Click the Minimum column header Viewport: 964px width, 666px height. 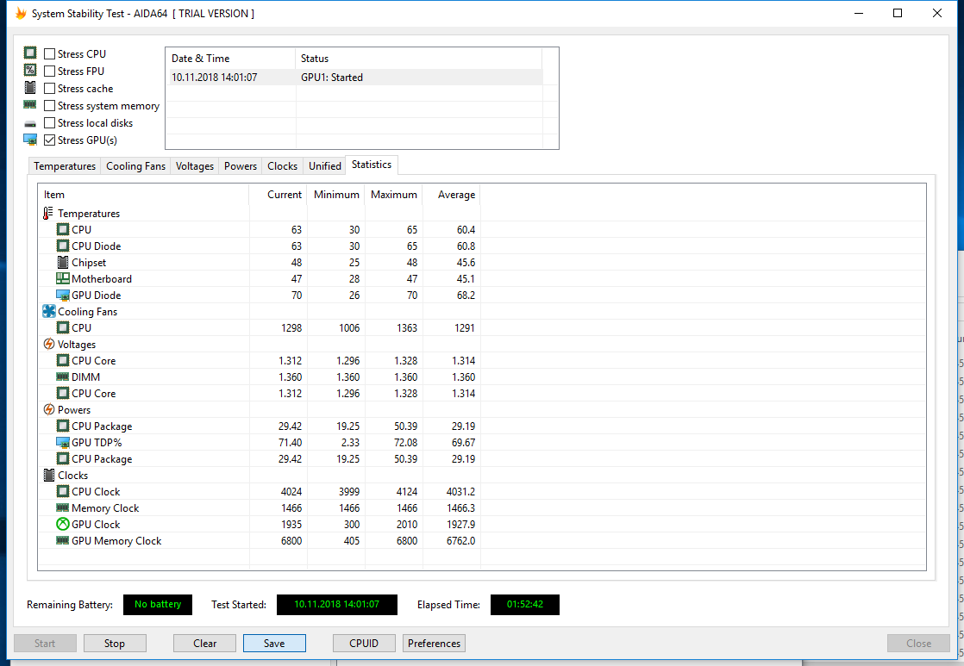point(335,194)
